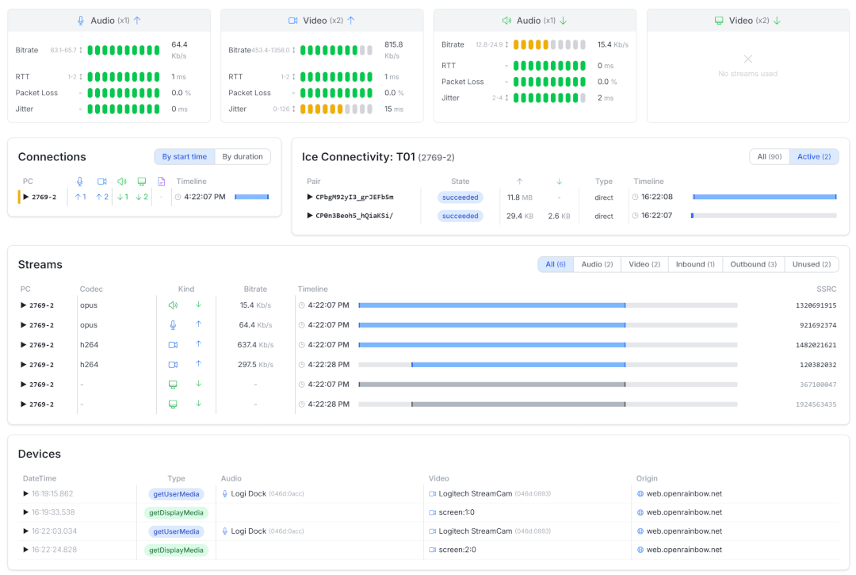The width and height of the screenshot is (856, 575).
Task: Expand the 16:22:24.828 getDisplayMedia device entry
Action: (x=25, y=550)
